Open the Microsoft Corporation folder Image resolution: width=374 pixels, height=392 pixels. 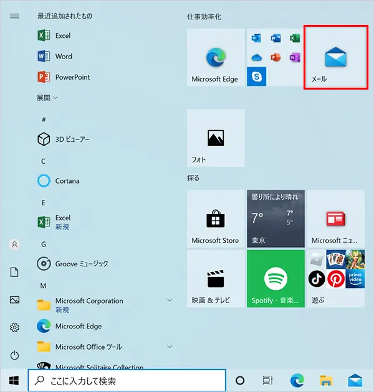(80, 305)
